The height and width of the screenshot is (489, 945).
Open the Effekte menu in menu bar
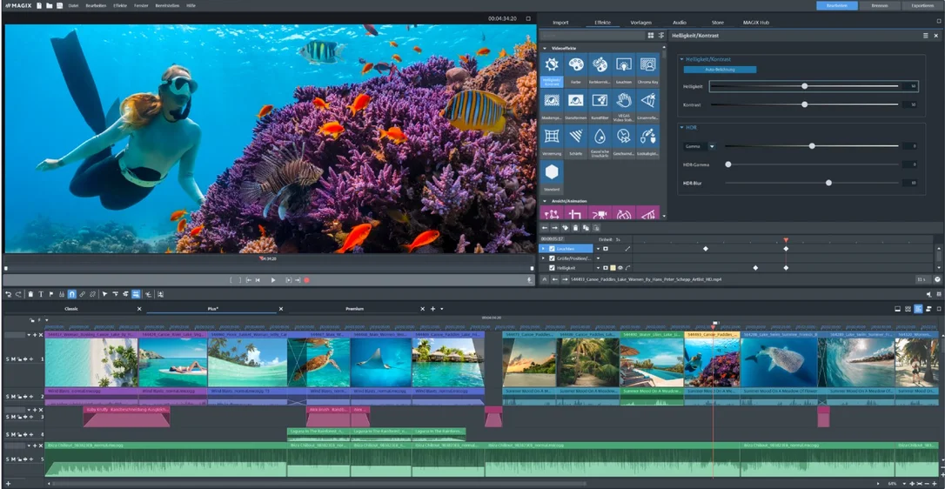[120, 5]
